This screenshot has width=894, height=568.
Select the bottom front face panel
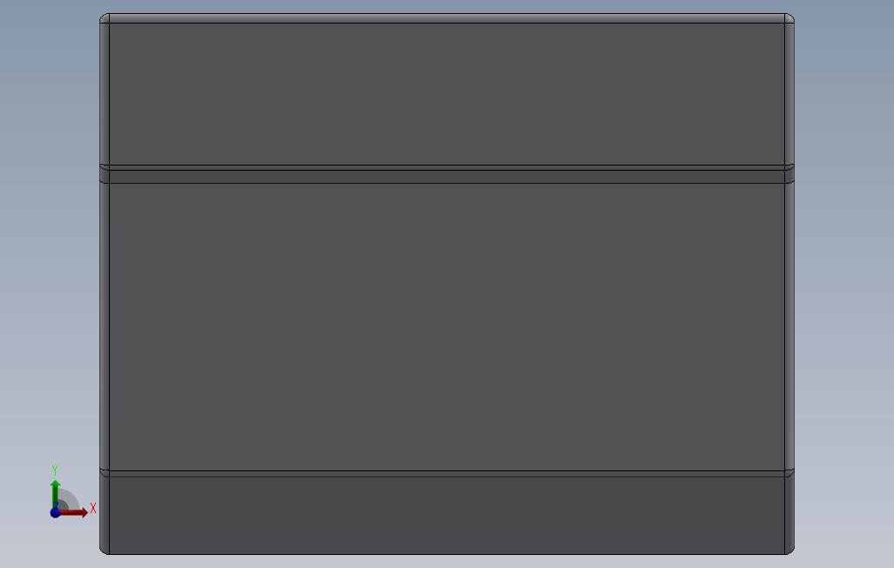pos(447,515)
